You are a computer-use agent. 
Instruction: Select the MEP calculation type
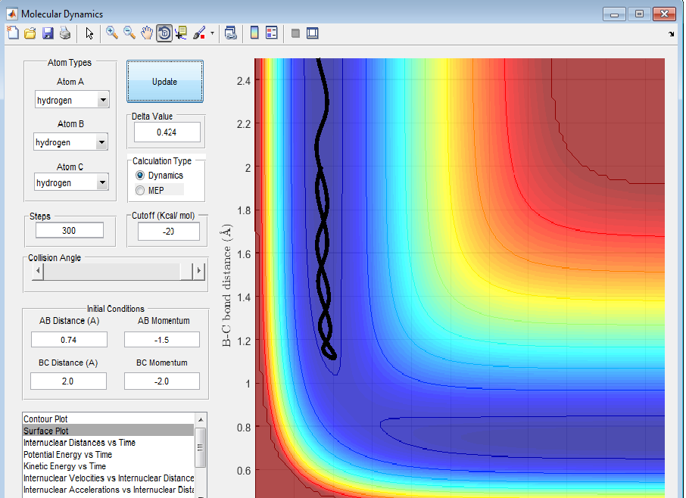point(140,190)
